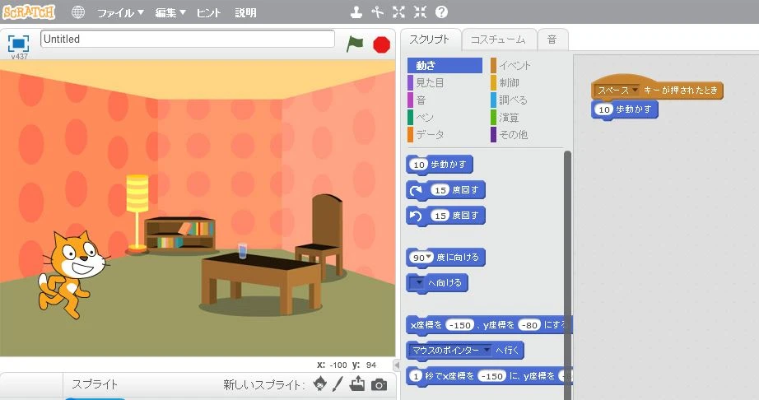The height and width of the screenshot is (400, 759).
Task: Click the red stop button
Action: (x=381, y=45)
